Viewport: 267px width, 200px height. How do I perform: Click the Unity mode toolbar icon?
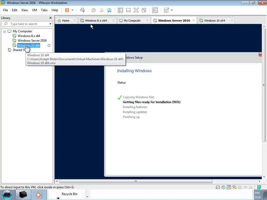point(144,10)
